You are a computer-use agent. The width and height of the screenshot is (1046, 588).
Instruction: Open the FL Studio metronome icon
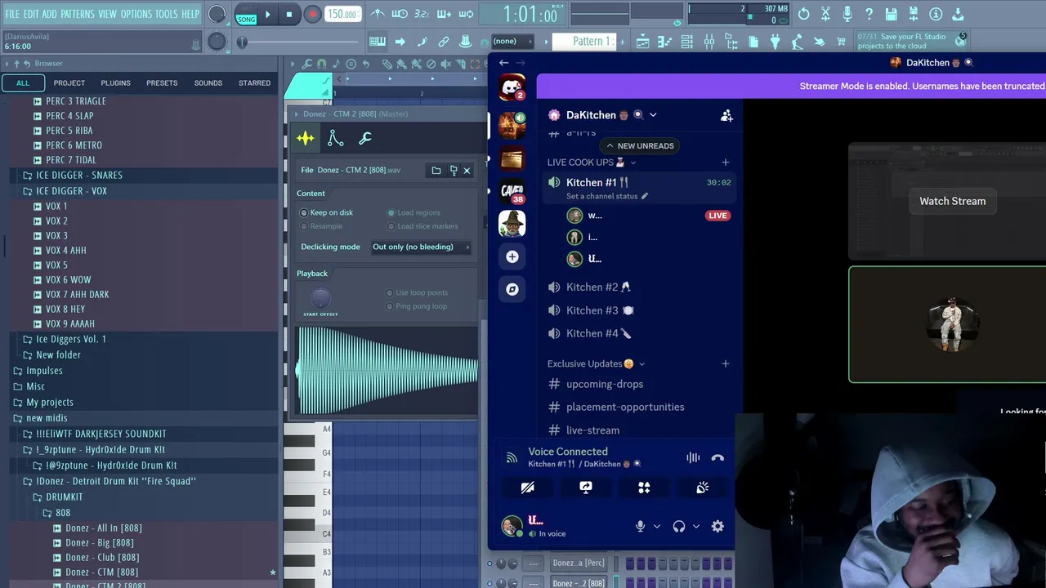[x=378, y=14]
